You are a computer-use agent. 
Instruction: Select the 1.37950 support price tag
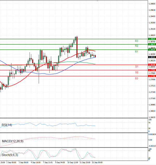click(x=152, y=70)
